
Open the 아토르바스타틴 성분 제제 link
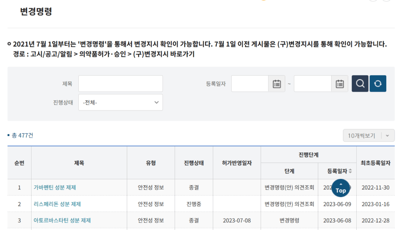tap(62, 220)
